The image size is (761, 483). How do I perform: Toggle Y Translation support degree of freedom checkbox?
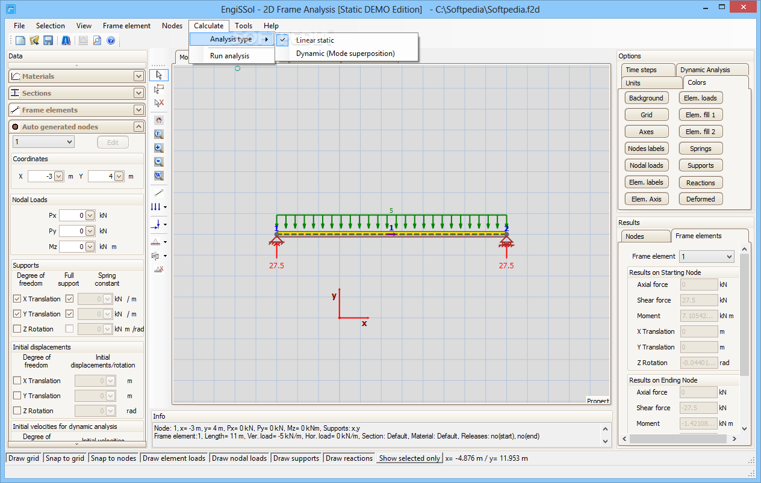17,314
